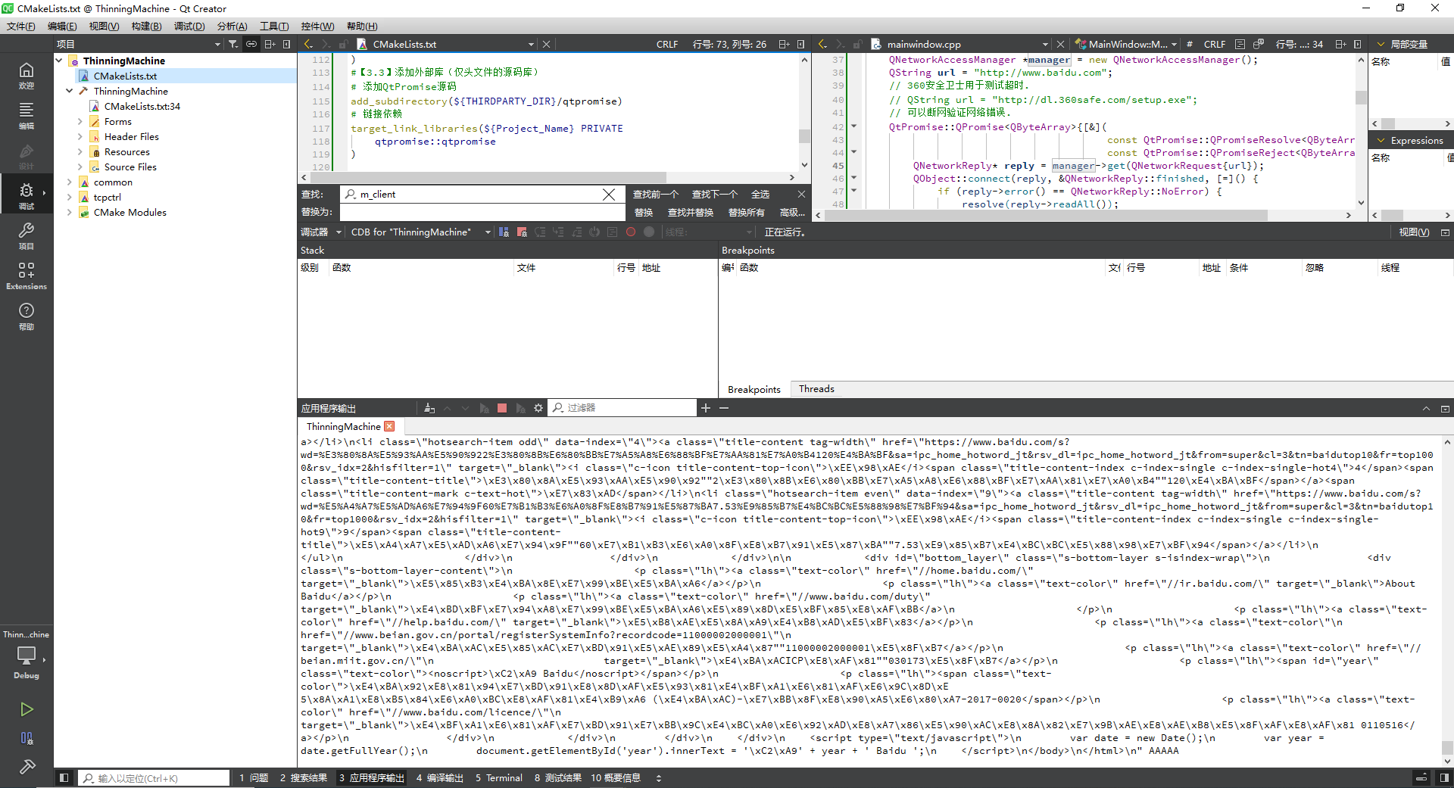
Task: Open the 视图(V) button in debugger panel
Action: click(x=1414, y=232)
